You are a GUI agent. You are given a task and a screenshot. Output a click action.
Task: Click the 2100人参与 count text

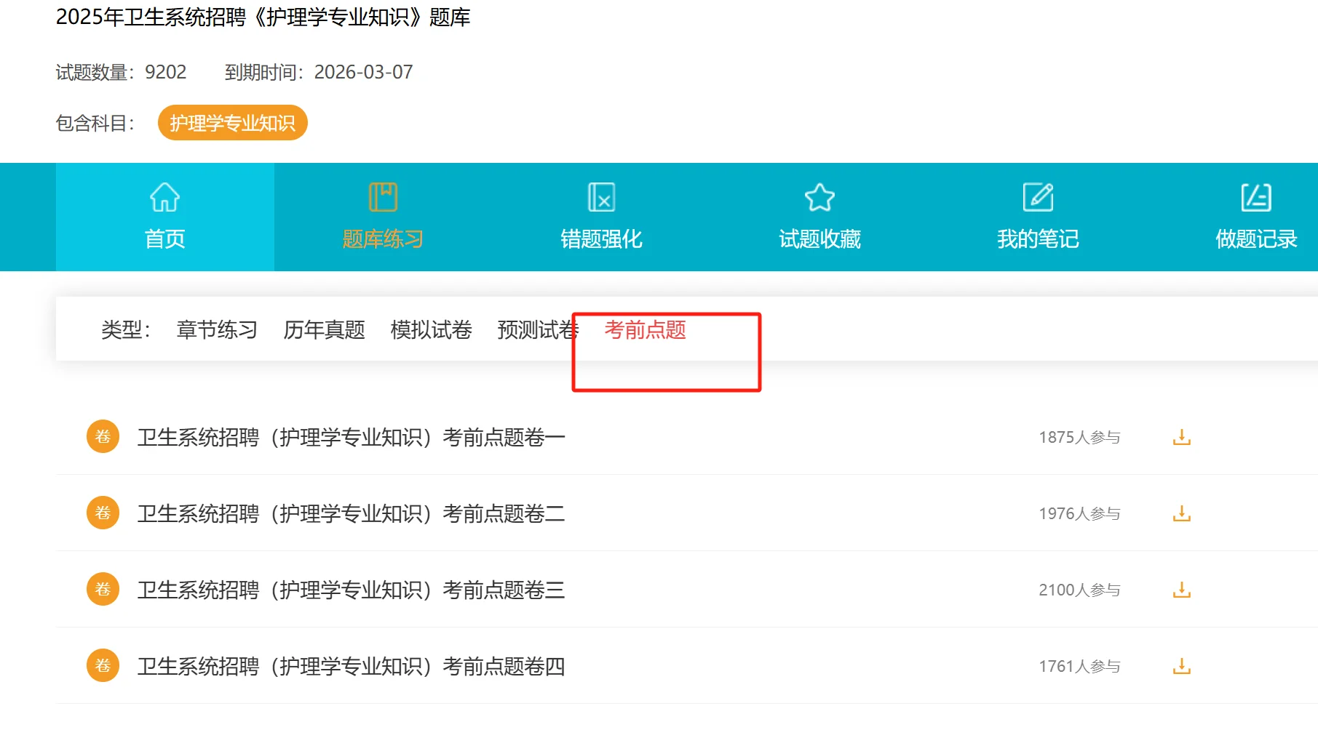(1079, 590)
